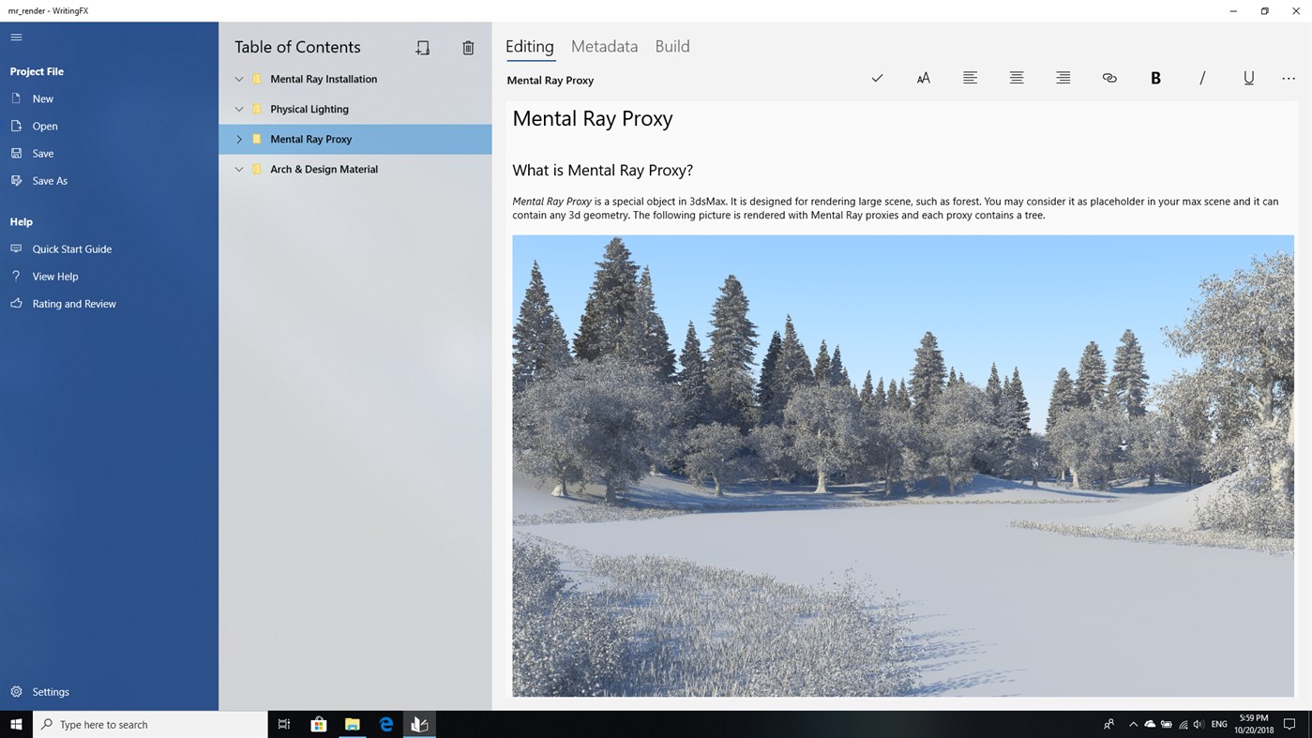Open the font size (AA) tool

(x=923, y=79)
